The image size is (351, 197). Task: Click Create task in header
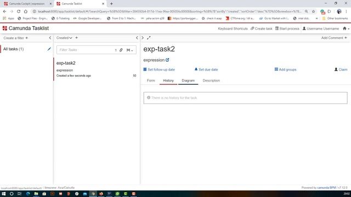pyautogui.click(x=261, y=28)
